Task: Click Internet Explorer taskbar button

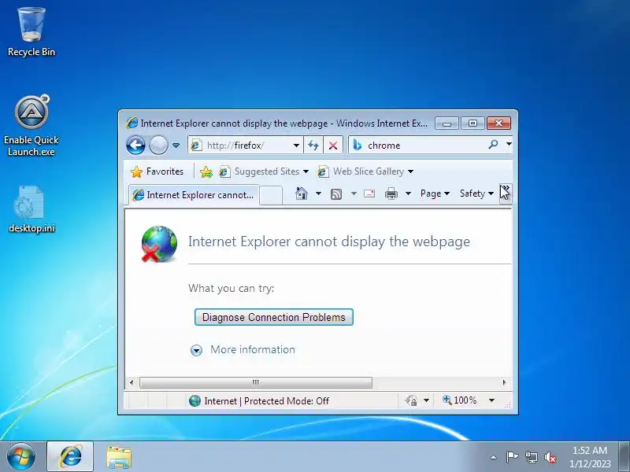Action: coord(70,457)
